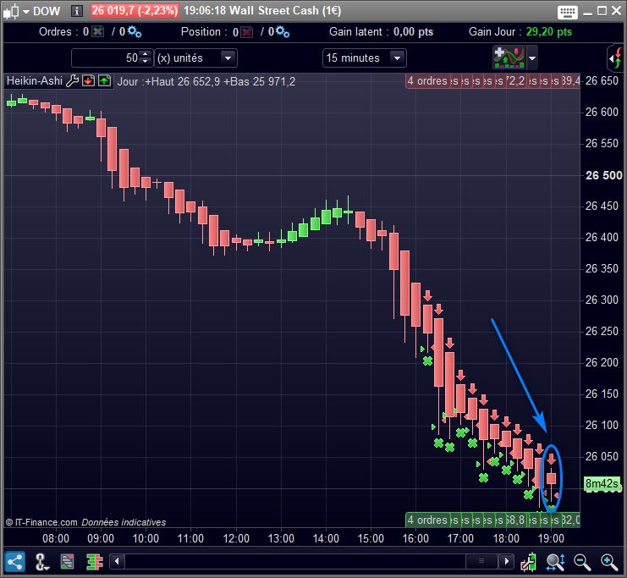Viewport: 627px width, 578px height.
Task: Click the 8m42s countdown label
Action: [x=602, y=483]
